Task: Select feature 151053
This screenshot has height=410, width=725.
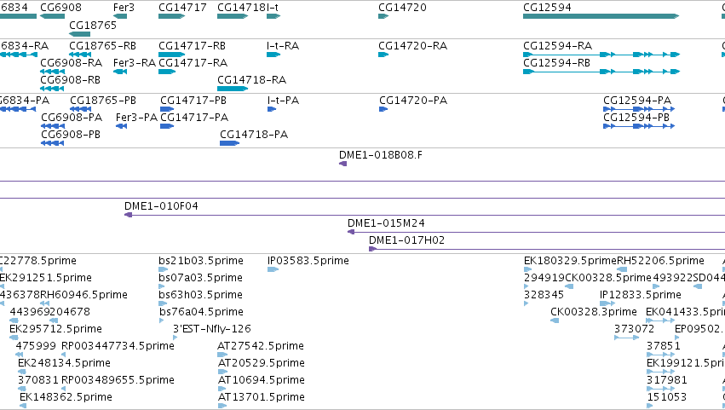Action: coord(666,397)
